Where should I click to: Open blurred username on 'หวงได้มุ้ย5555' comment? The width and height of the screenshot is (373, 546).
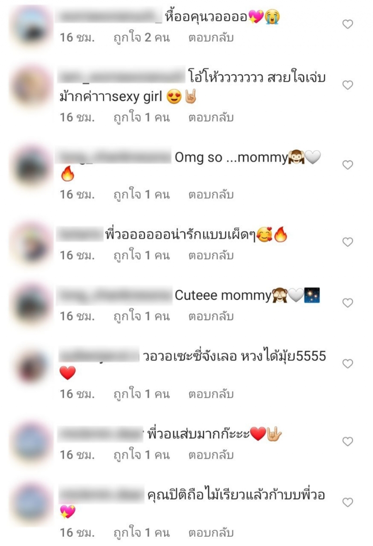click(x=98, y=356)
